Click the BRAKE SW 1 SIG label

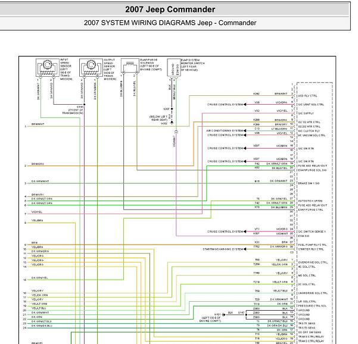coord(309,183)
